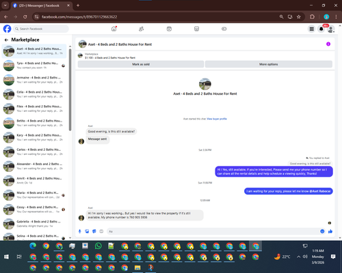Open the Friends icon in the top bar

tap(142, 29)
